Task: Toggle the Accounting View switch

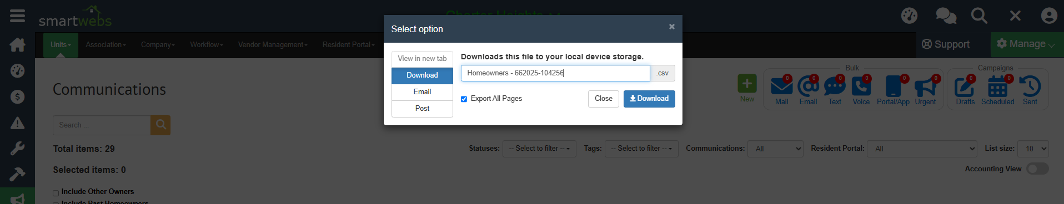Action: [x=1037, y=169]
